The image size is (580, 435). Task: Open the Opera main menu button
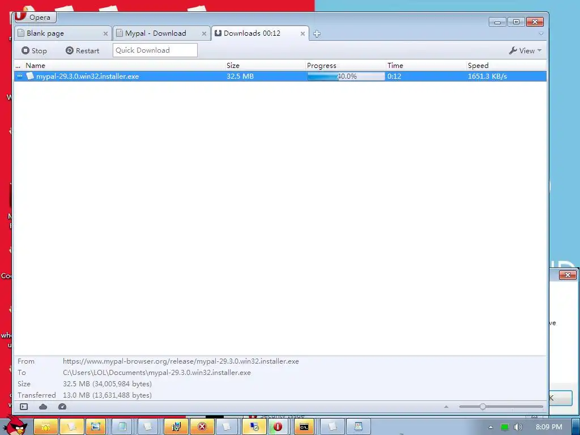tap(35, 17)
